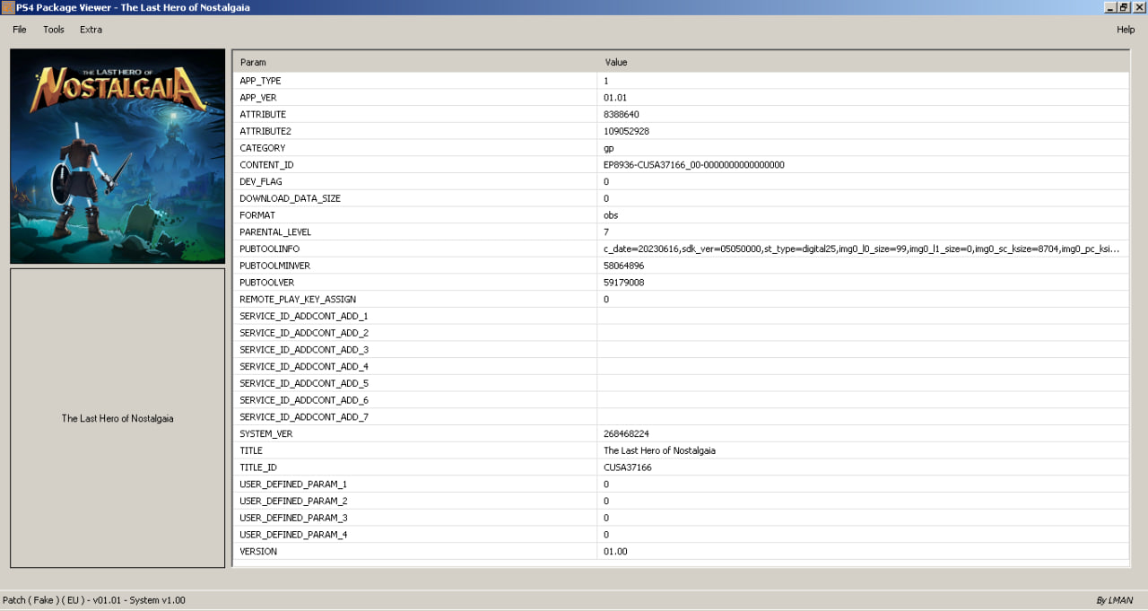This screenshot has width=1148, height=611.
Task: Open the Extra menu
Action: pos(91,30)
